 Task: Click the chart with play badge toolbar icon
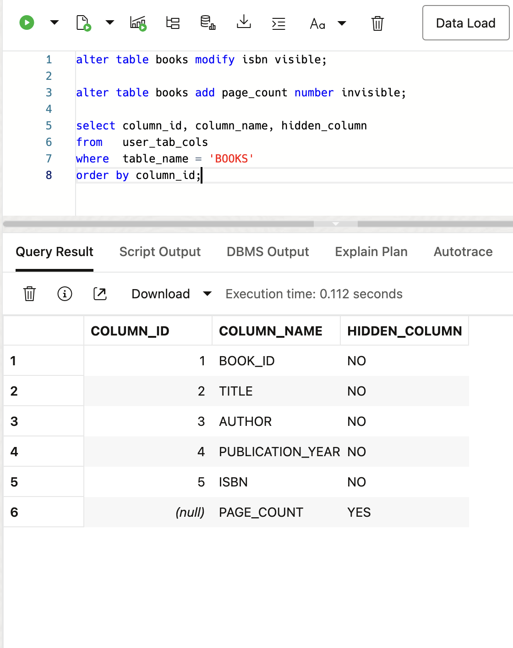pos(138,22)
